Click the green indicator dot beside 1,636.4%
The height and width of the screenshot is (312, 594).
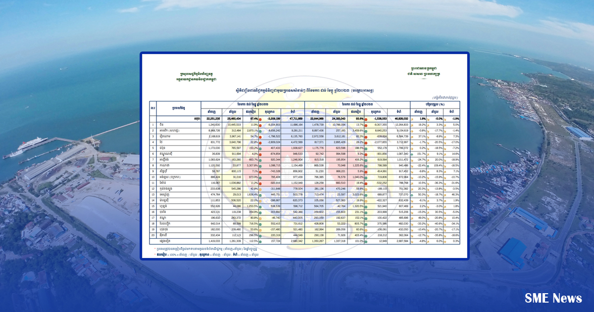(x=260, y=195)
